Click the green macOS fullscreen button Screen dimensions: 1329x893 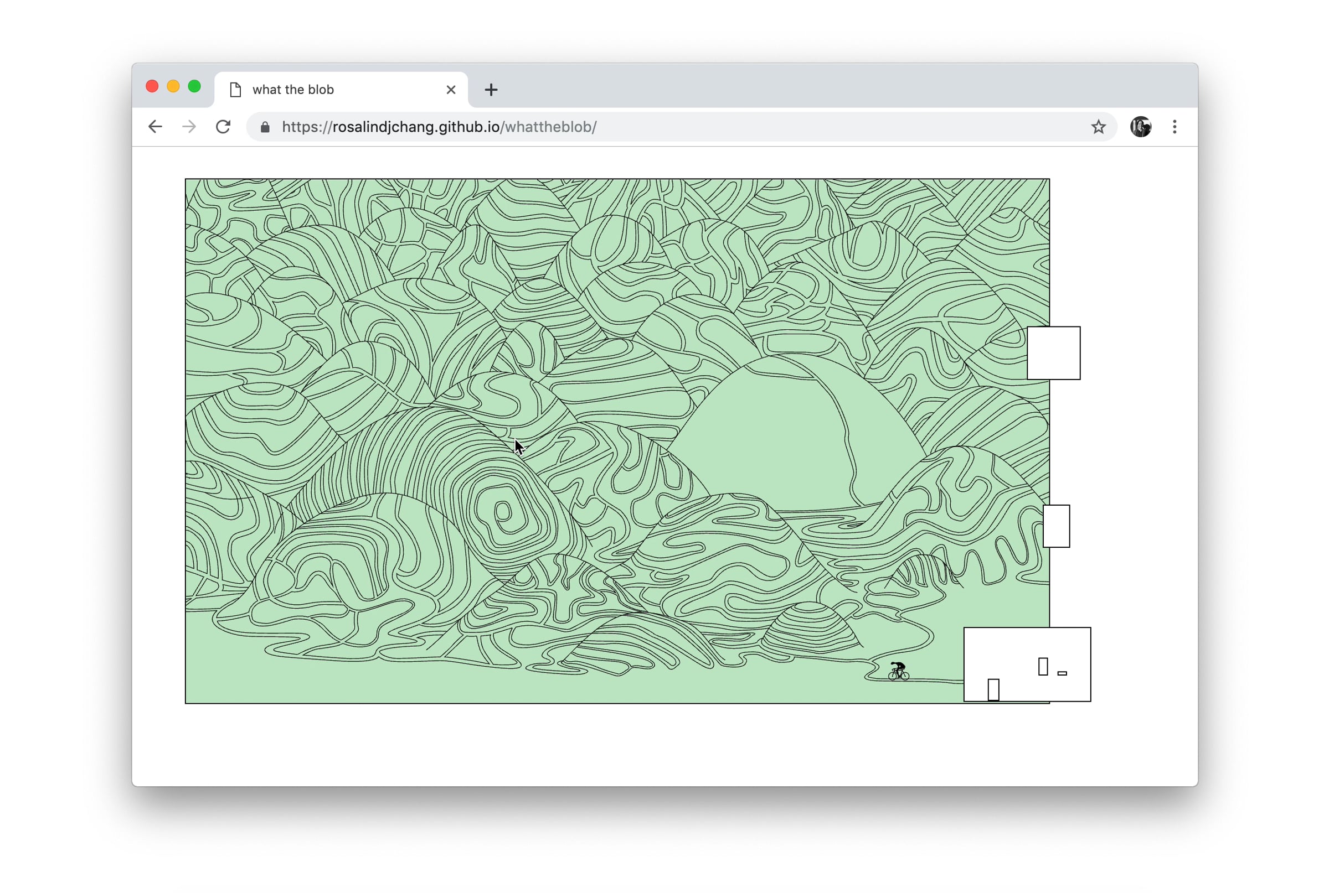coord(194,86)
